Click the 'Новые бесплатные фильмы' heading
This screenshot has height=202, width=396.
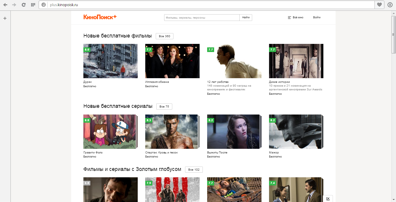[x=118, y=36]
